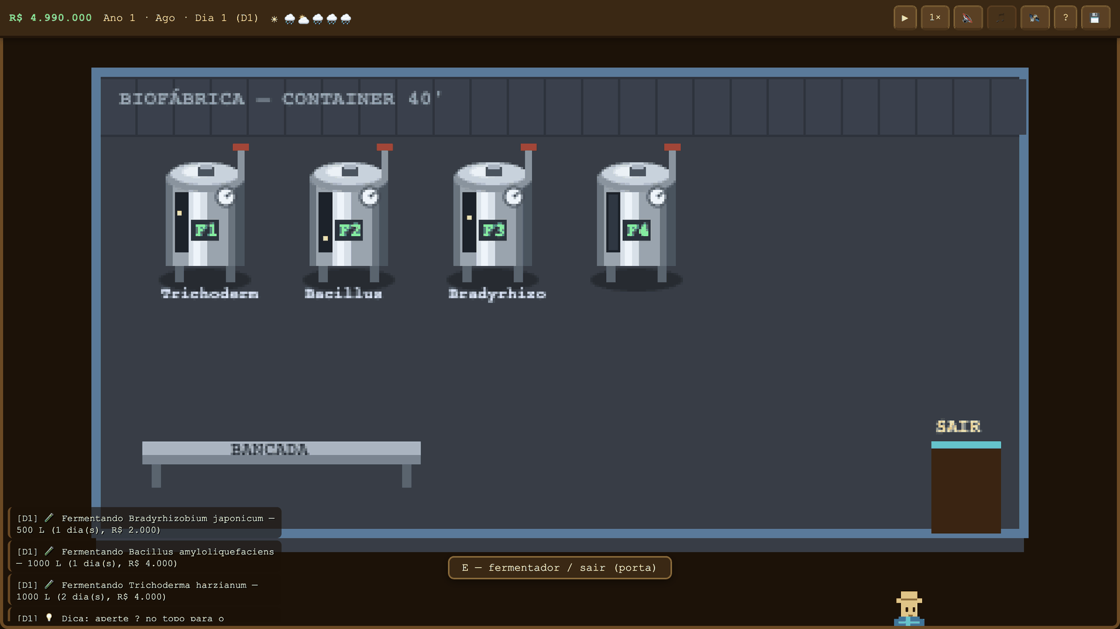Click the R$ 4.990.000 money balance

50,18
